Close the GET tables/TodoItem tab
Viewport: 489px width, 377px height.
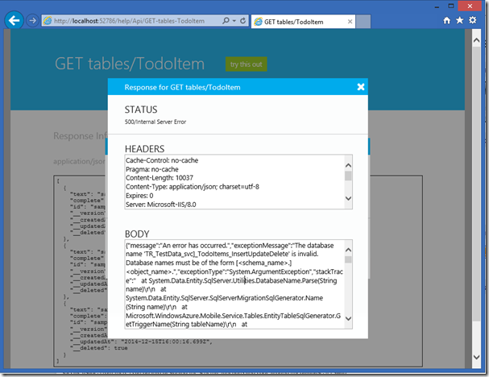[x=350, y=21]
